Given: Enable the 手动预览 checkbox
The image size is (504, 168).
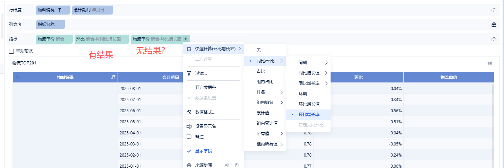Looking at the screenshot, I should pyautogui.click(x=11, y=51).
